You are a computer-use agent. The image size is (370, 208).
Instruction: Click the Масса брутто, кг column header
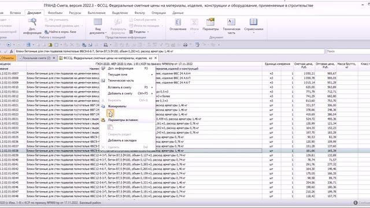point(347,65)
